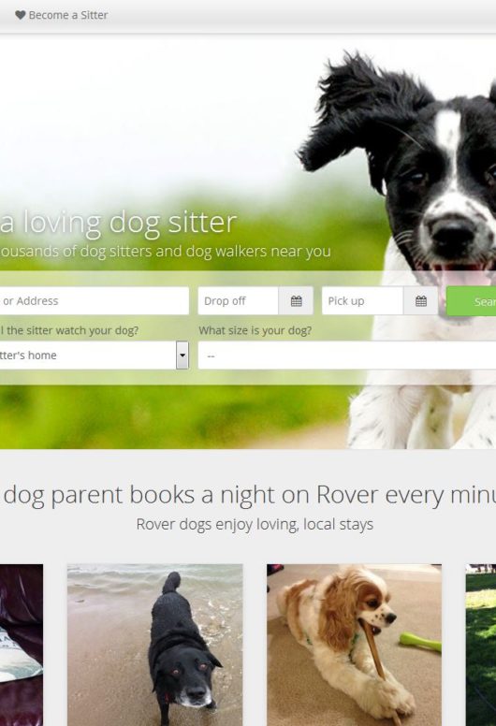496x726 pixels.
Task: Open the Pick up calendar icon
Action: tap(420, 301)
